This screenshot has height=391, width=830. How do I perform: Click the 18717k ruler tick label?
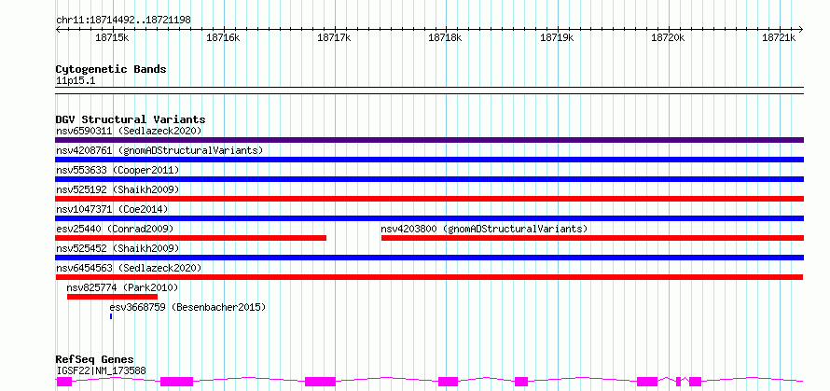pyautogui.click(x=335, y=37)
